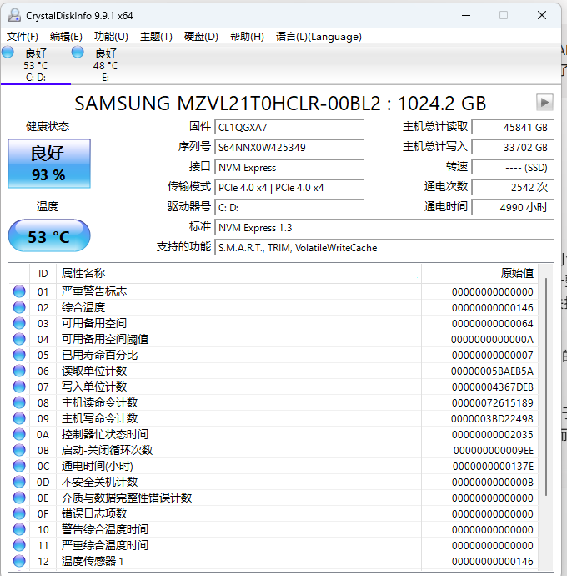Click the 53 °C temperature button
Image resolution: width=567 pixels, height=576 pixels.
click(x=49, y=236)
